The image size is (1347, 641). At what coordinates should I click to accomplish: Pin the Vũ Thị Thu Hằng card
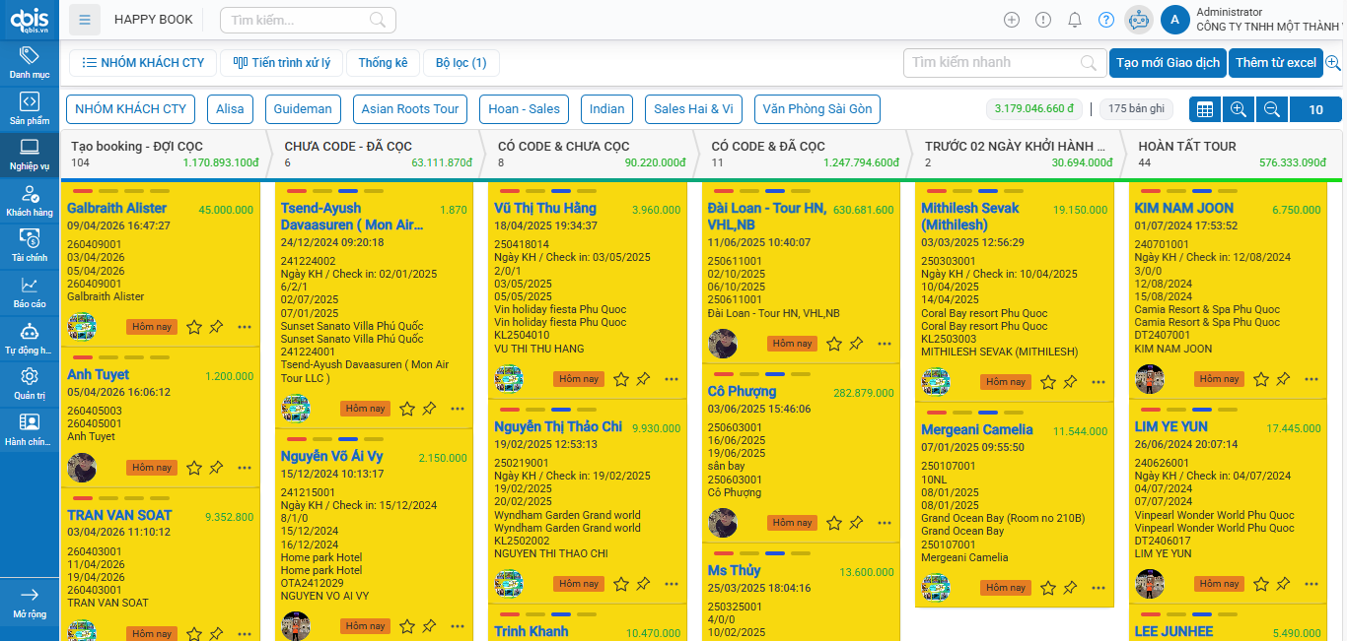(643, 379)
